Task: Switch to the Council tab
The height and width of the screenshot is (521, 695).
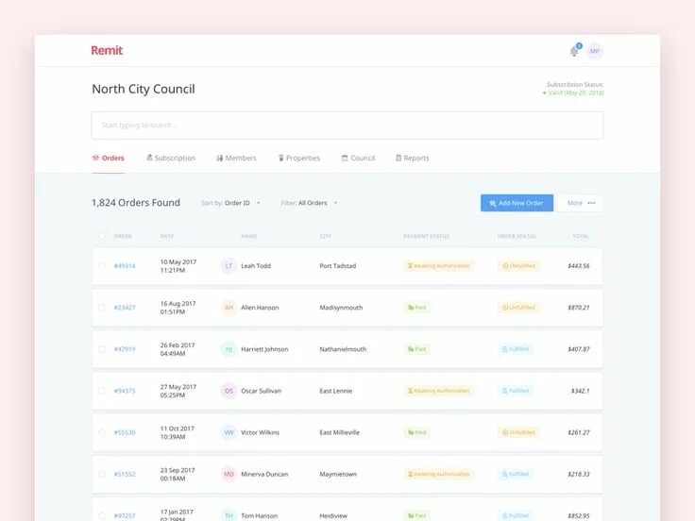Action: point(358,158)
